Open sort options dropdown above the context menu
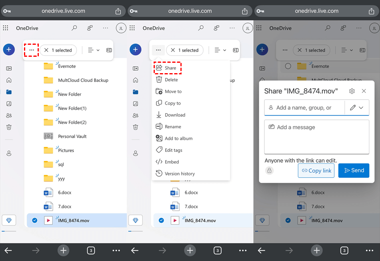380x261 pixels. 220,50
